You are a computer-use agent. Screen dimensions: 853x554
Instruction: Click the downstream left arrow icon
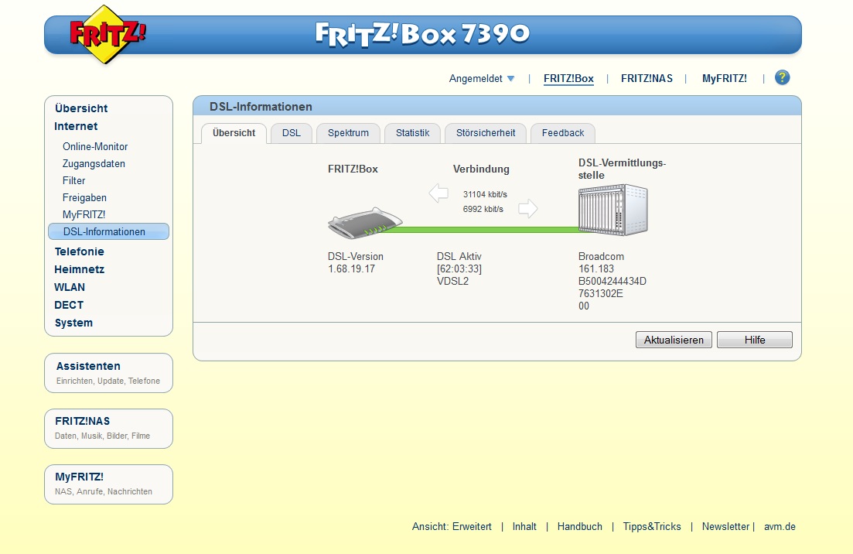[438, 193]
